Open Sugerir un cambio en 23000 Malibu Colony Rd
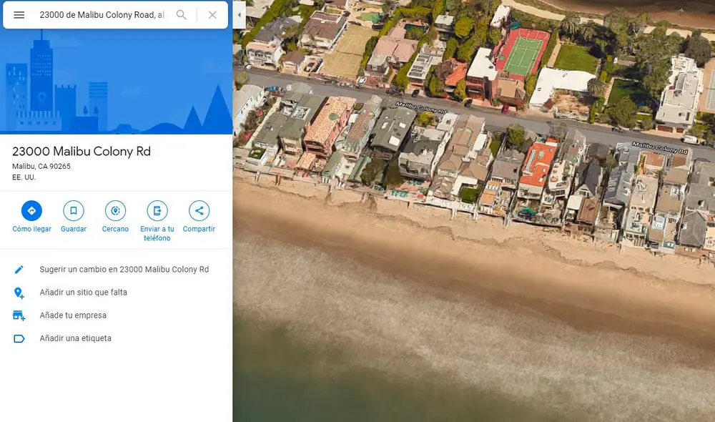715x422 pixels. point(125,269)
